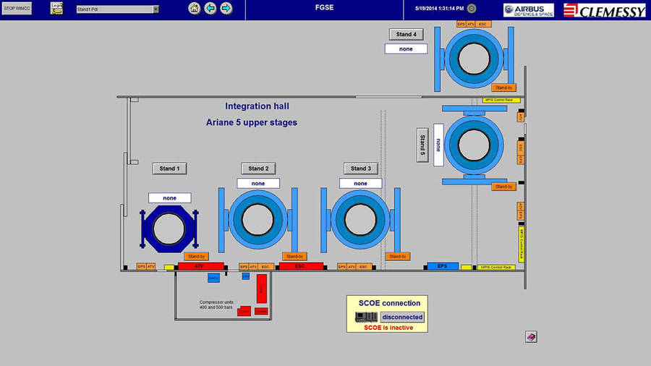Click the 'SCOE is inactive' red text
This screenshot has height=366, width=651.
pos(388,328)
